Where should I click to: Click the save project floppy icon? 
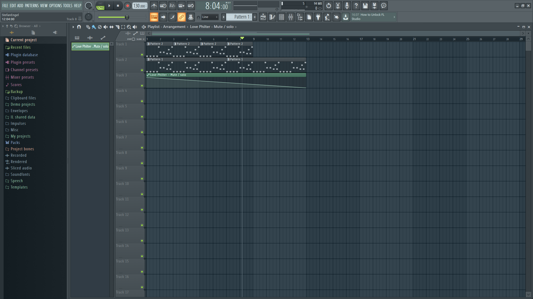pyautogui.click(x=365, y=6)
